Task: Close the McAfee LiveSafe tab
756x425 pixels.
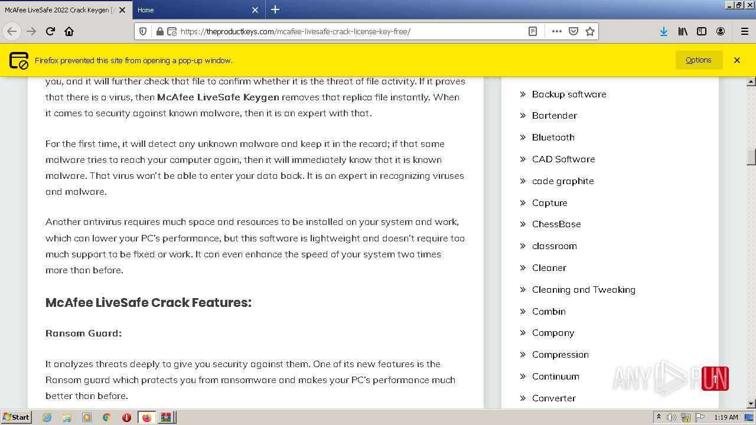Action: (x=122, y=10)
